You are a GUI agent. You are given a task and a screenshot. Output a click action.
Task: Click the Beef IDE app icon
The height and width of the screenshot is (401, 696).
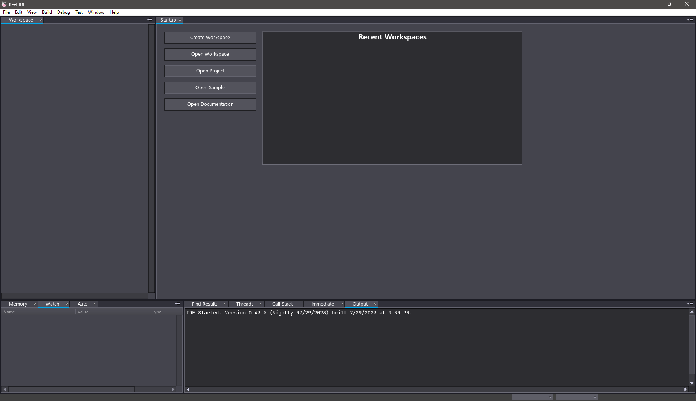(x=4, y=4)
